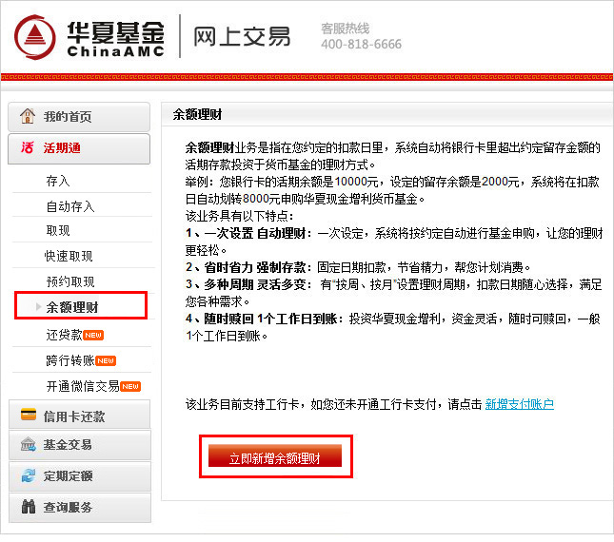The width and height of the screenshot is (614, 542).
Task: Click the 客服热线 label
Action: [346, 29]
